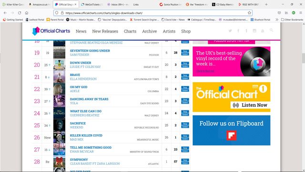Click the Flipboard logo icon in banner
Image resolution: width=305 pixels, height=172 pixels.
(x=232, y=136)
